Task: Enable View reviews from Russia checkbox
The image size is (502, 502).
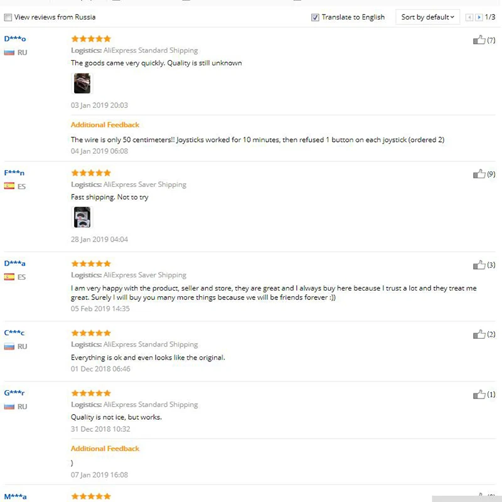Action: tap(8, 18)
